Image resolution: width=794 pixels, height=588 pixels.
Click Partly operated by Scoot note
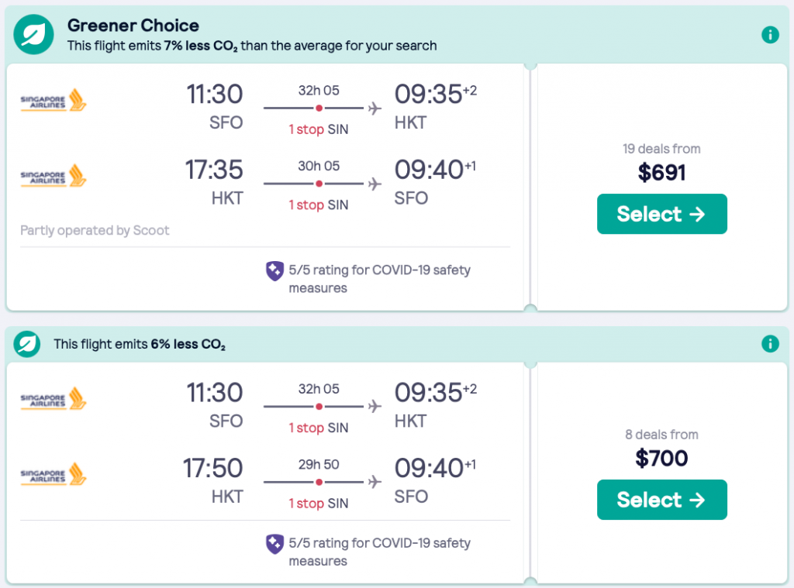(95, 230)
